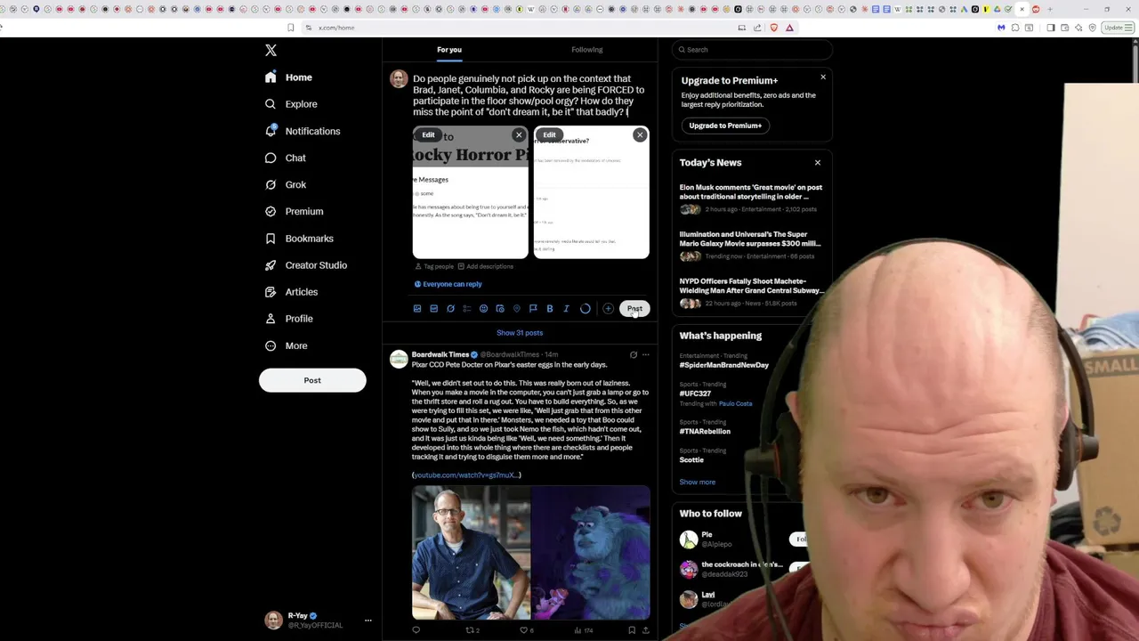Open #UFC327 trending topic
This screenshot has height=641, width=1139.
pos(695,394)
